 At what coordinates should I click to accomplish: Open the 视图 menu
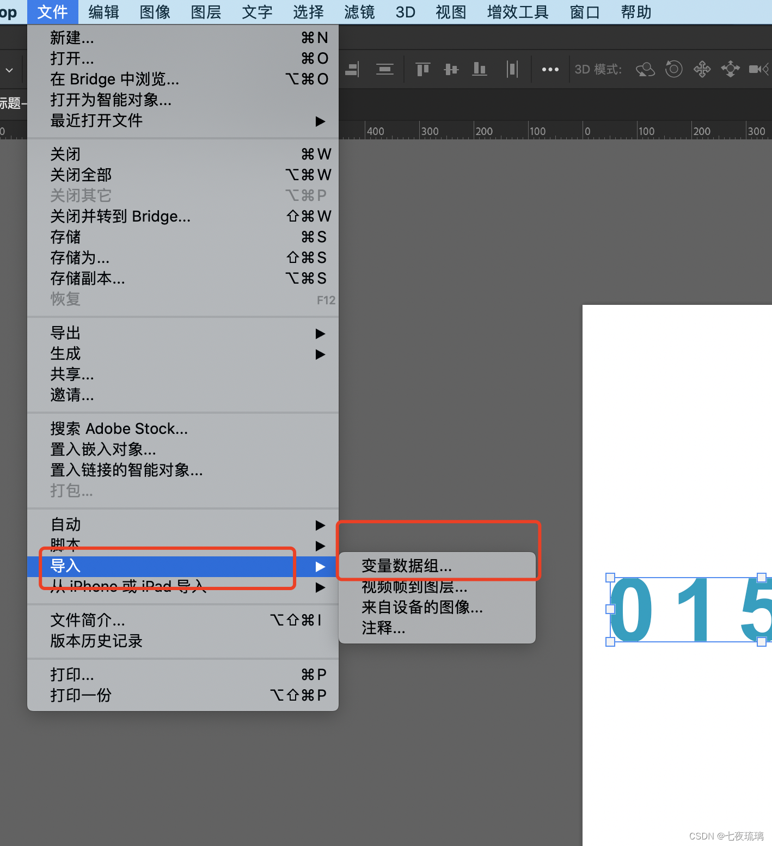(x=451, y=12)
